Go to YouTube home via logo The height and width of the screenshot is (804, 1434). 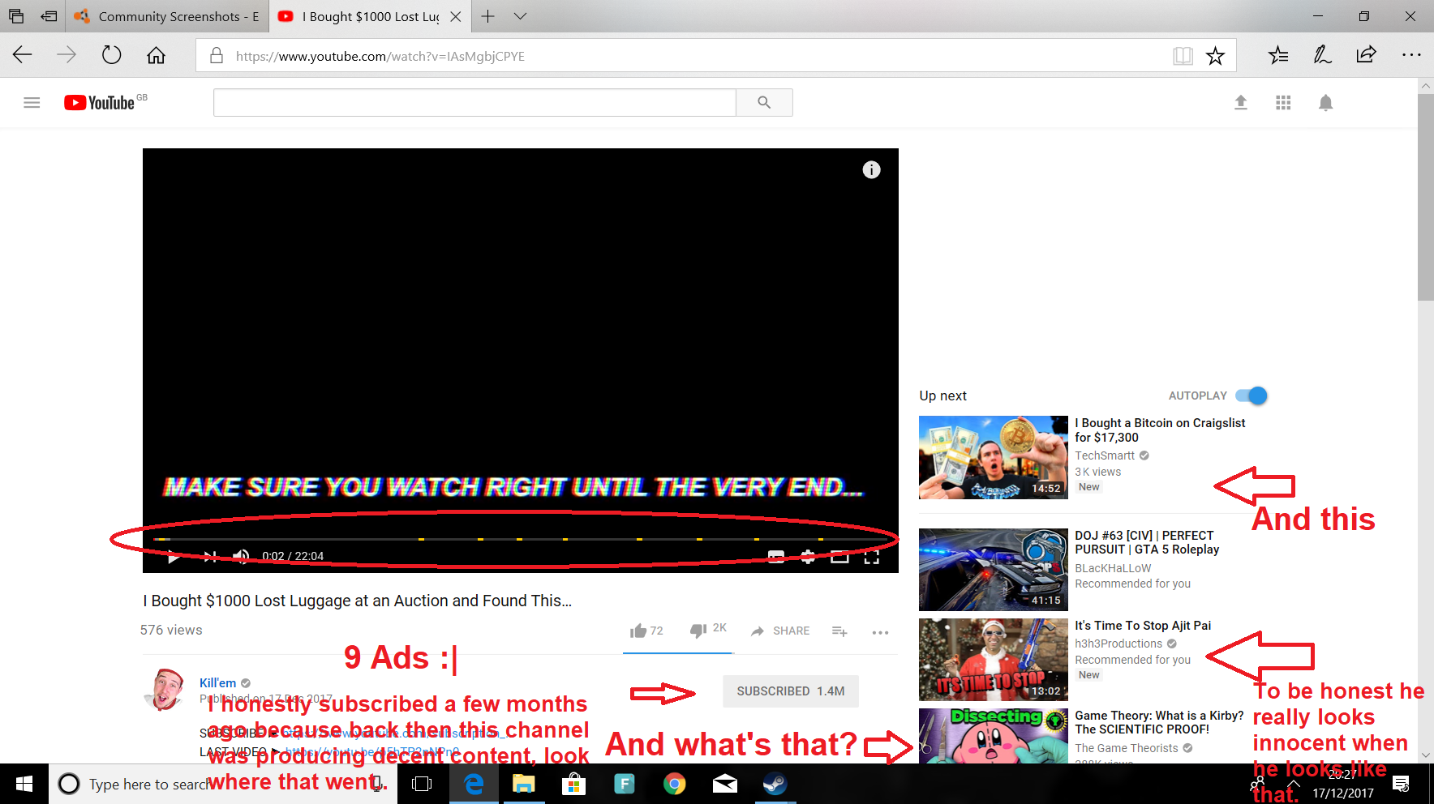[x=99, y=102]
